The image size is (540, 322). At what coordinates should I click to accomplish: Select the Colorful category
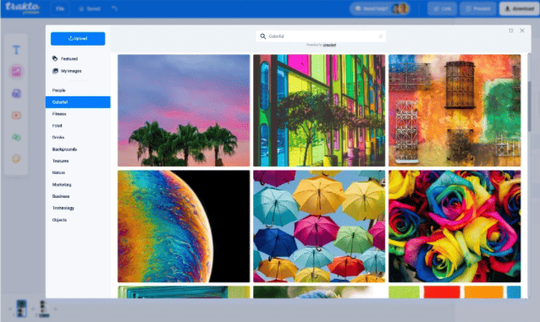(x=78, y=102)
